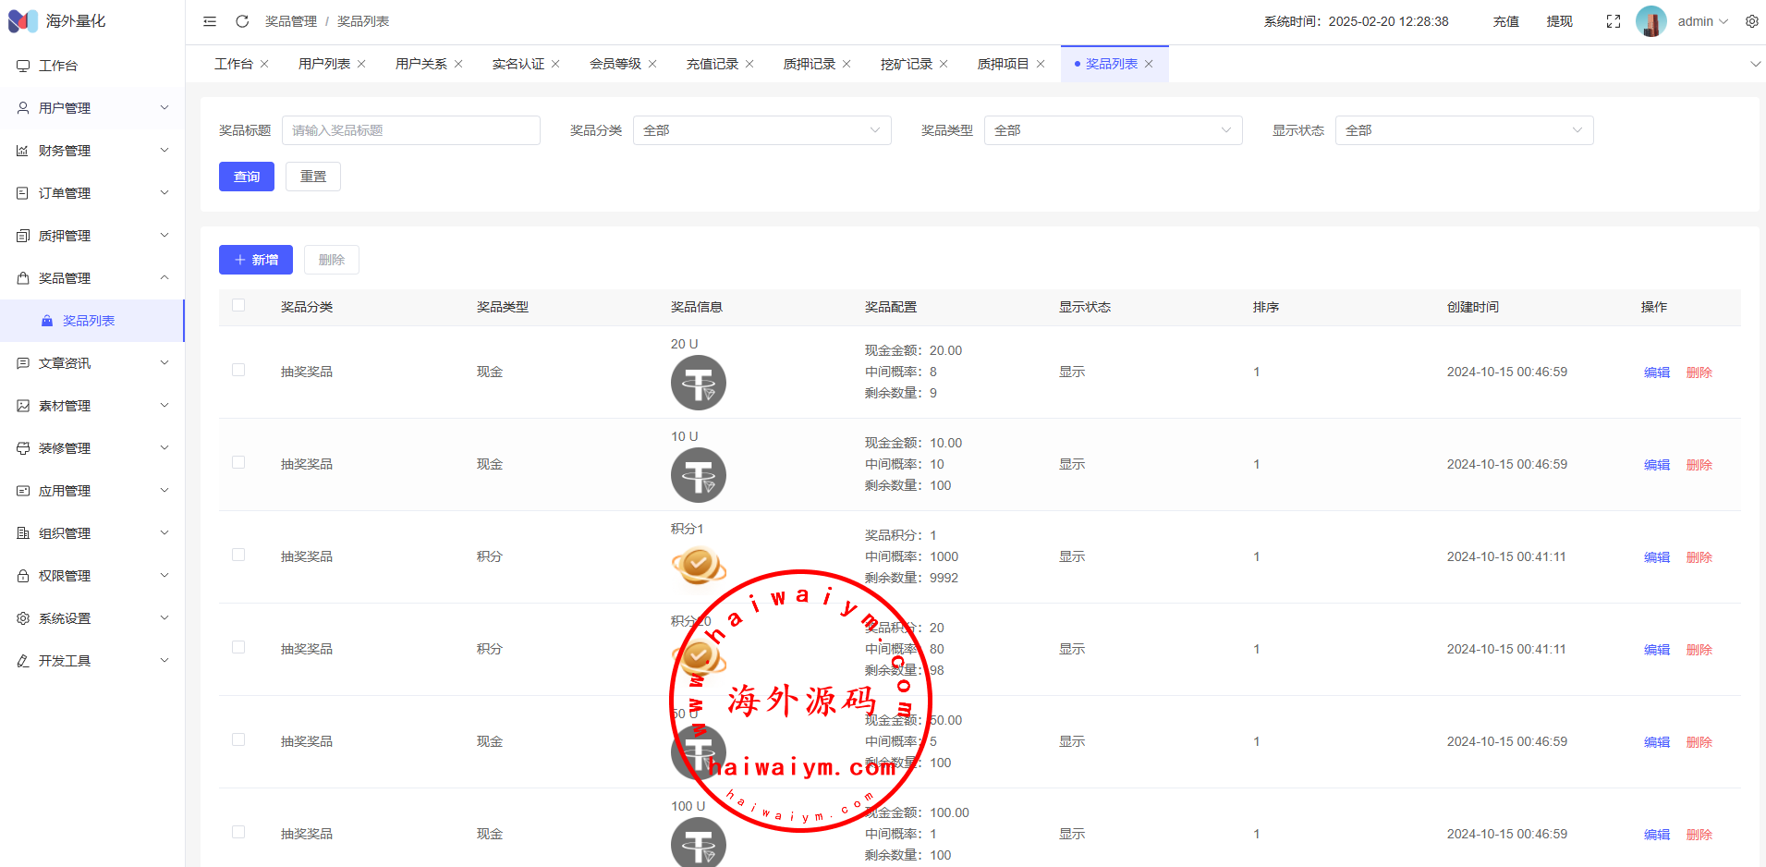The width and height of the screenshot is (1766, 867).
Task: Click the 积分1 gold coin icon
Action: (698, 565)
